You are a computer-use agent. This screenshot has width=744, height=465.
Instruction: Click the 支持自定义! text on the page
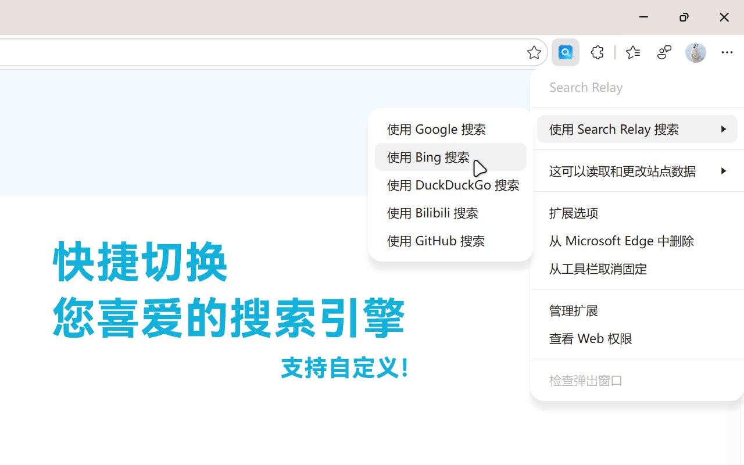point(346,368)
